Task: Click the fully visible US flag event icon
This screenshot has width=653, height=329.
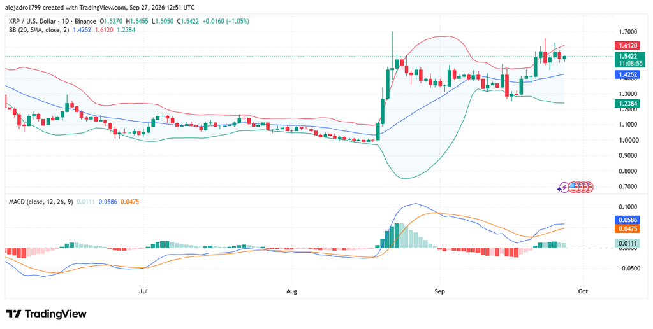Action: click(573, 187)
